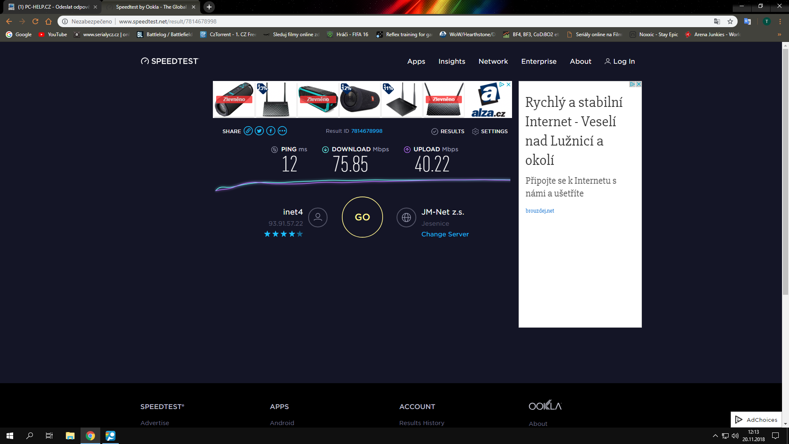Switch to the PC-HELP.CZ tab
Screen dimensions: 789x444
pos(53,7)
